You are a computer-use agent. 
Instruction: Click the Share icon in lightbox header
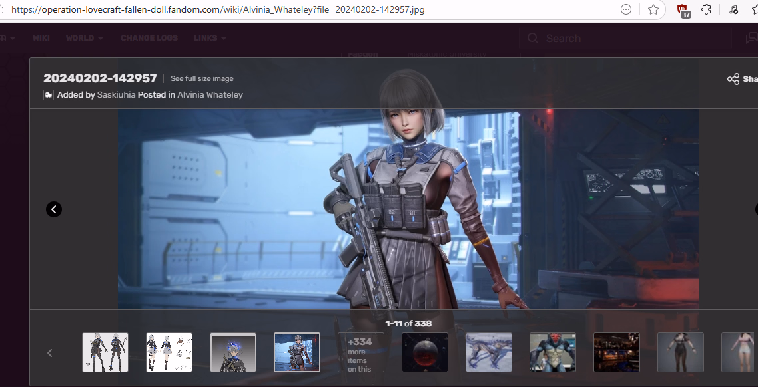tap(733, 79)
